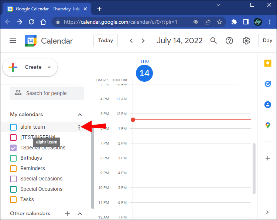This screenshot has width=277, height=220.
Task: Enable purple Special Occasions checkbox
Action: point(13,179)
